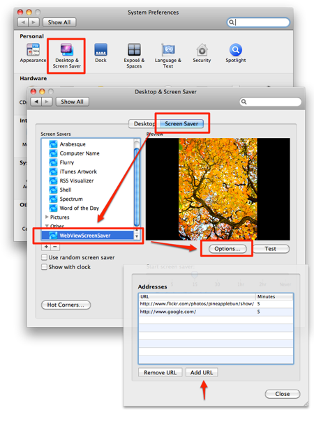
Task: Select Spectrum text in list
Action: [71, 199]
